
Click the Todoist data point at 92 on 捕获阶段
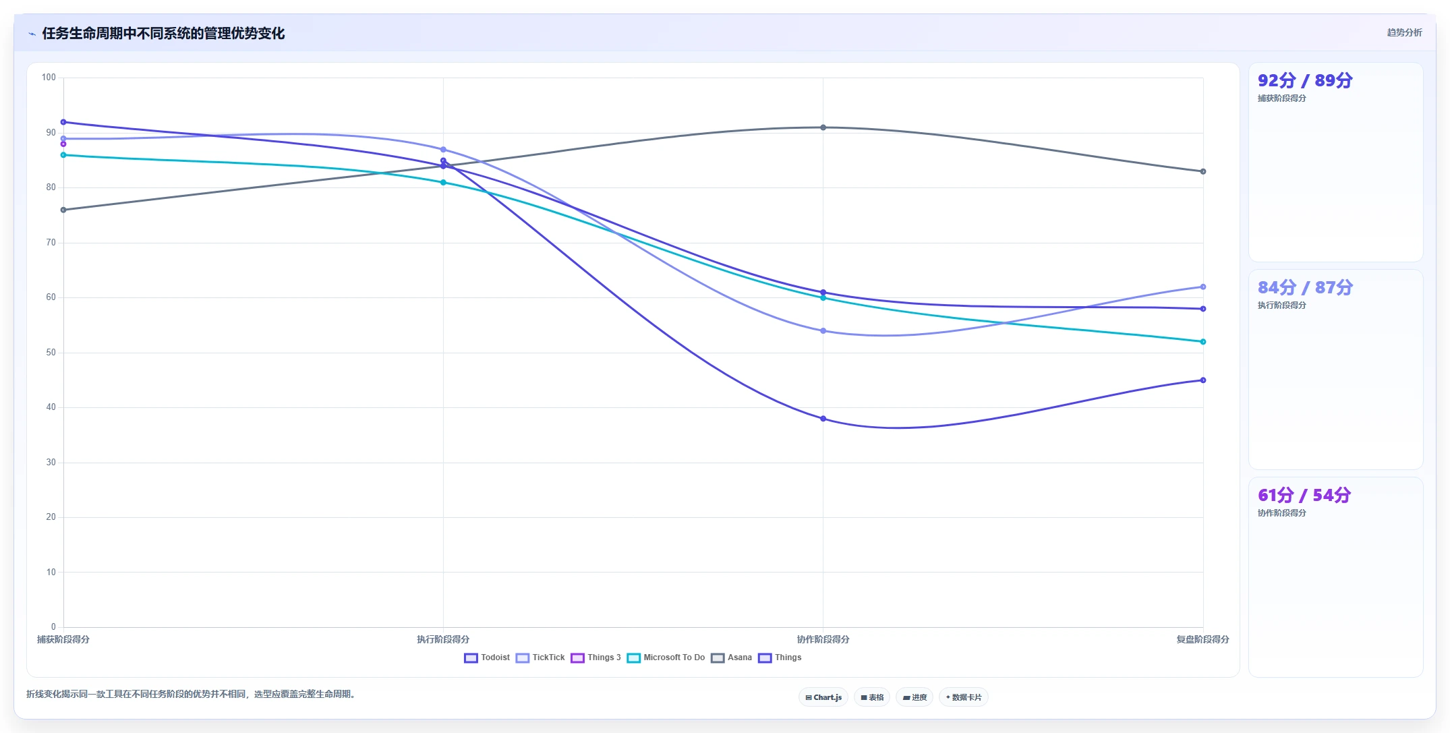(63, 122)
